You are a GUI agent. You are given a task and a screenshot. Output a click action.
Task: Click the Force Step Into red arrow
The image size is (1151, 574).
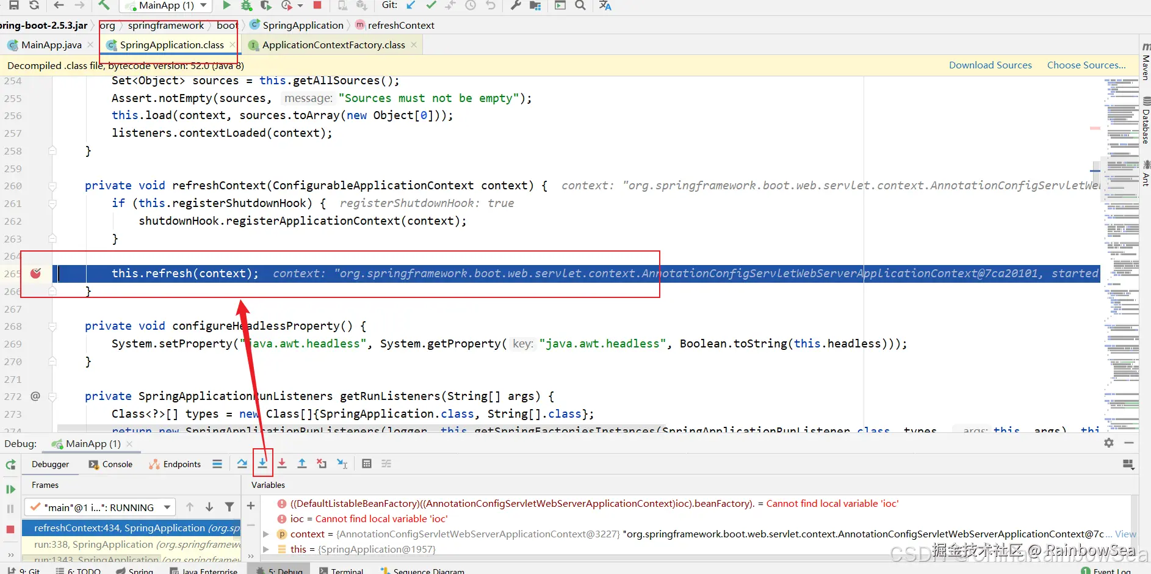click(282, 464)
